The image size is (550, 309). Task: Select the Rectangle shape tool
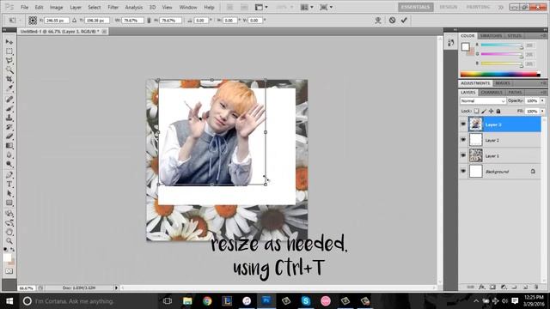9,203
